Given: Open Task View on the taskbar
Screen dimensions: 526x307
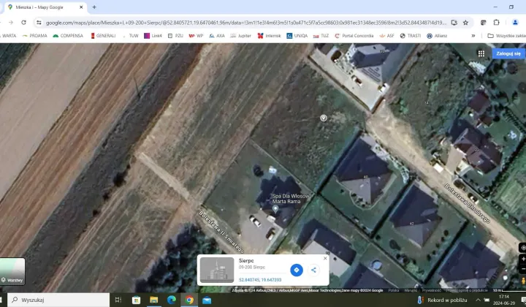Looking at the screenshot, I should point(118,300).
